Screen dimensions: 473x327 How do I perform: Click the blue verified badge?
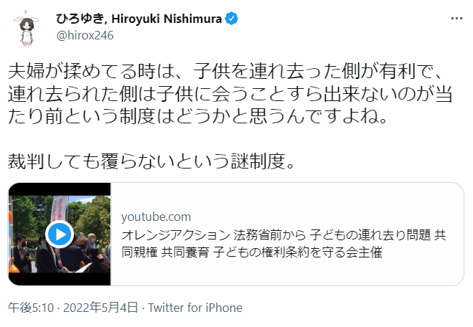[x=232, y=19]
